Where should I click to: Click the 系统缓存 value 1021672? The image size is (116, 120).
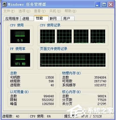(x=100, y=85)
